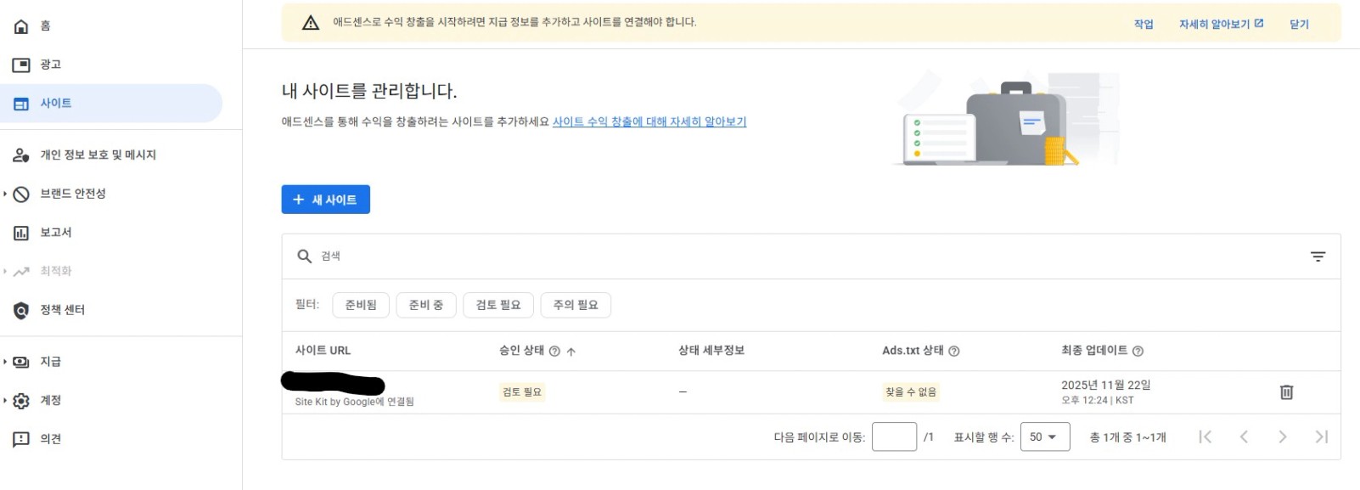Toggle the 주의 필요 filter chip
The width and height of the screenshot is (1360, 490).
click(576, 305)
